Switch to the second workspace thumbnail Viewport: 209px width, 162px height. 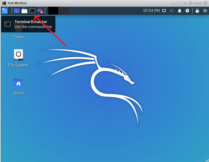coord(64,11)
